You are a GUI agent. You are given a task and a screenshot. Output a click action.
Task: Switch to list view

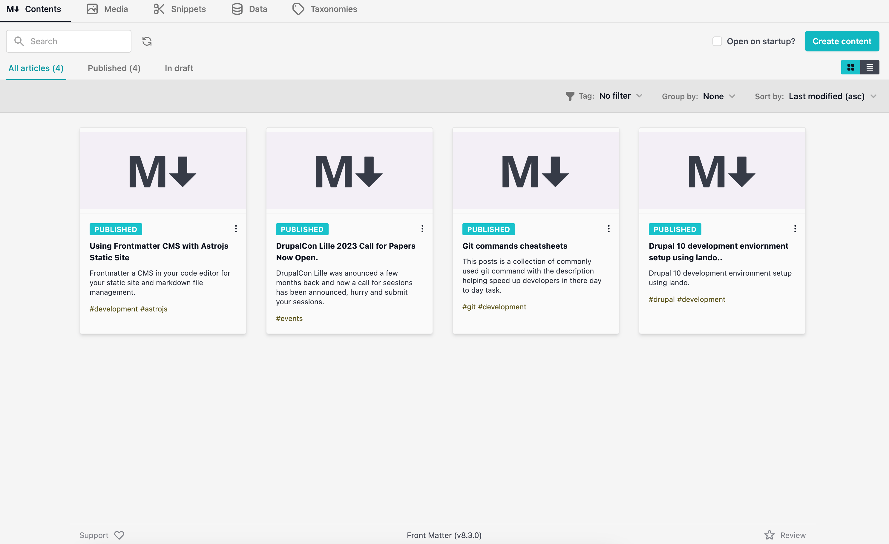tap(870, 67)
